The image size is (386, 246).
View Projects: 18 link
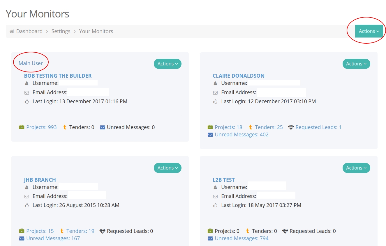tap(229, 127)
